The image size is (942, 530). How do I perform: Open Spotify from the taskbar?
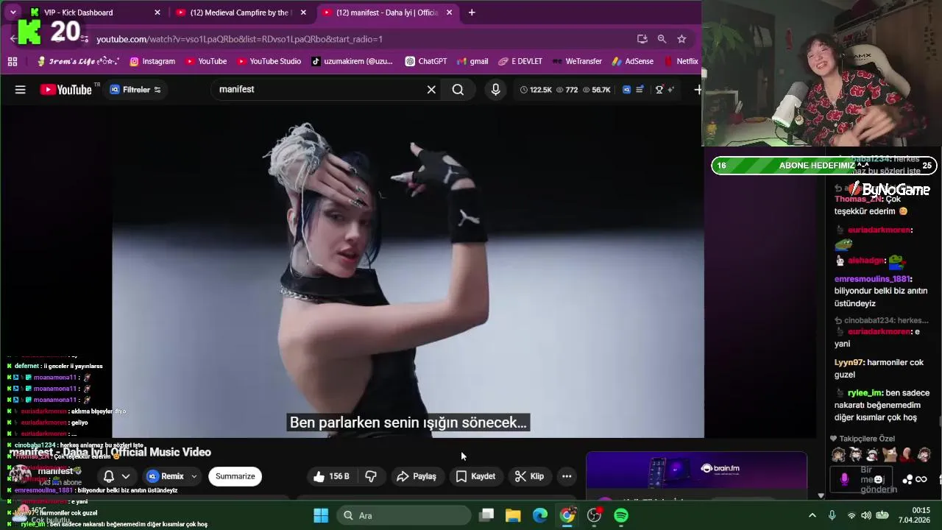pos(621,515)
